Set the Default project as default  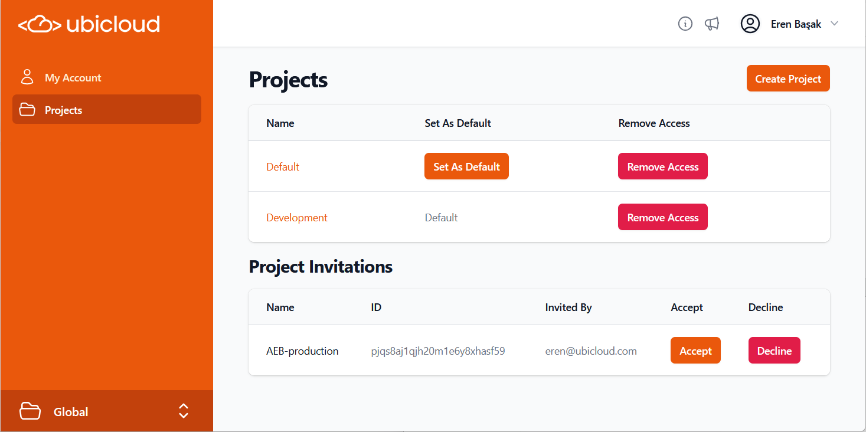pos(466,166)
